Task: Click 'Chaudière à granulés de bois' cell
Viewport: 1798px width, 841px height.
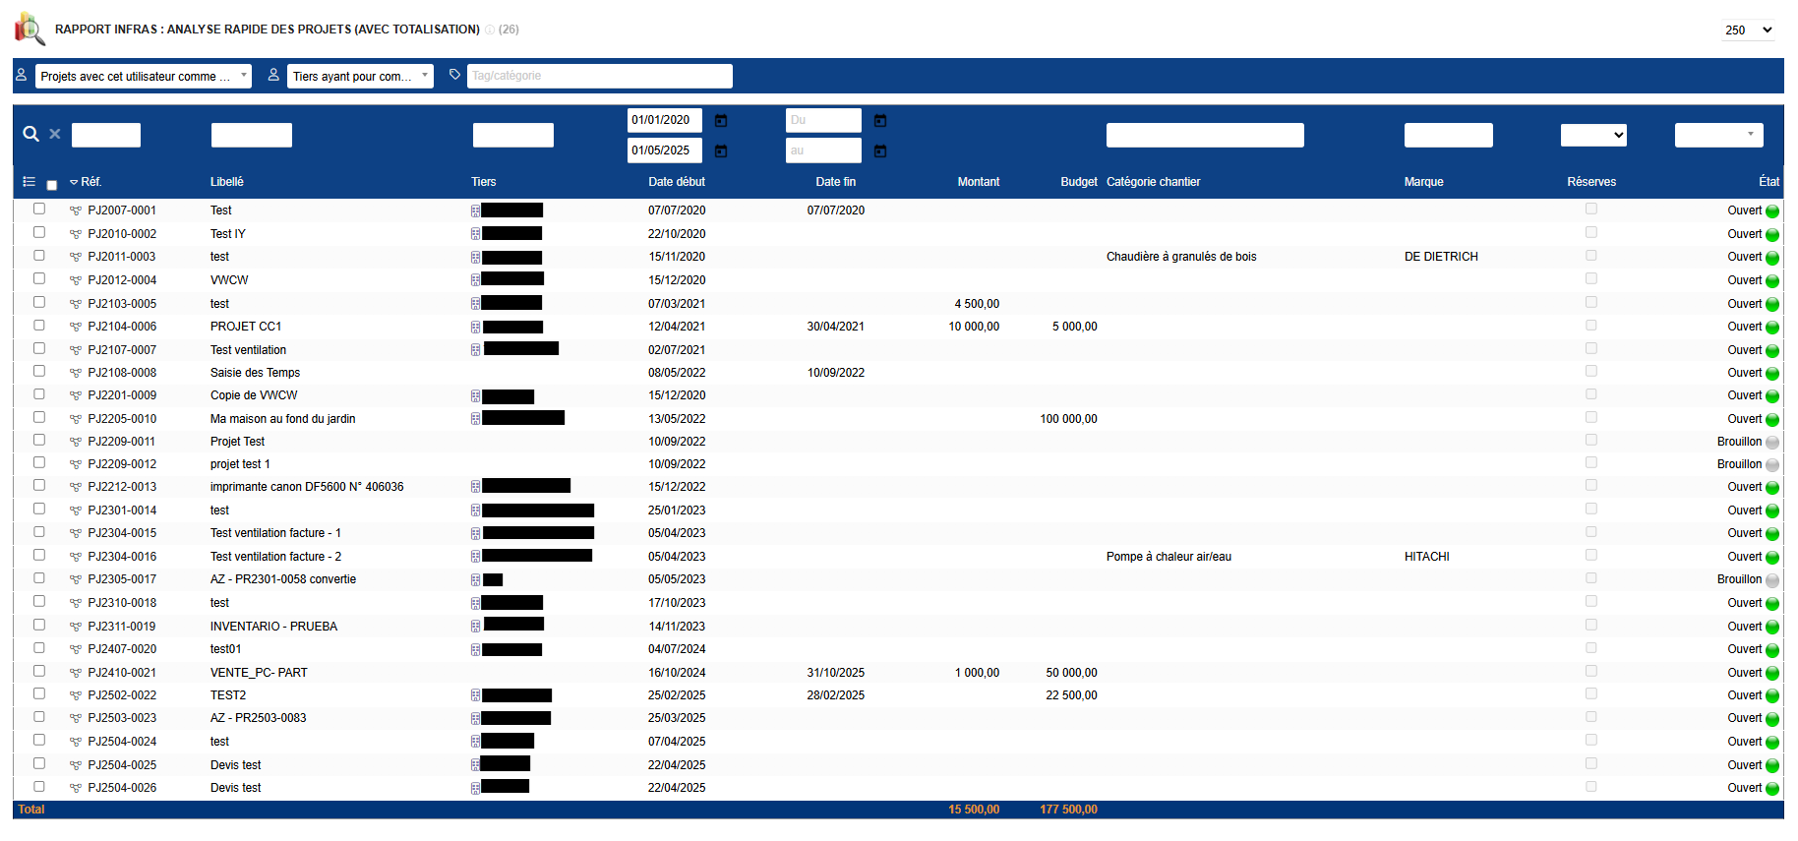Action: pos(1181,257)
